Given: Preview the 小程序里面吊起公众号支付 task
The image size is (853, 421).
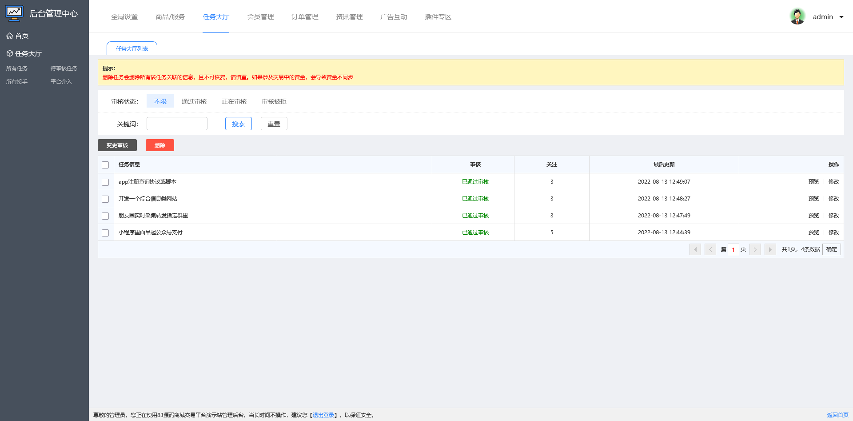Looking at the screenshot, I should click(814, 233).
